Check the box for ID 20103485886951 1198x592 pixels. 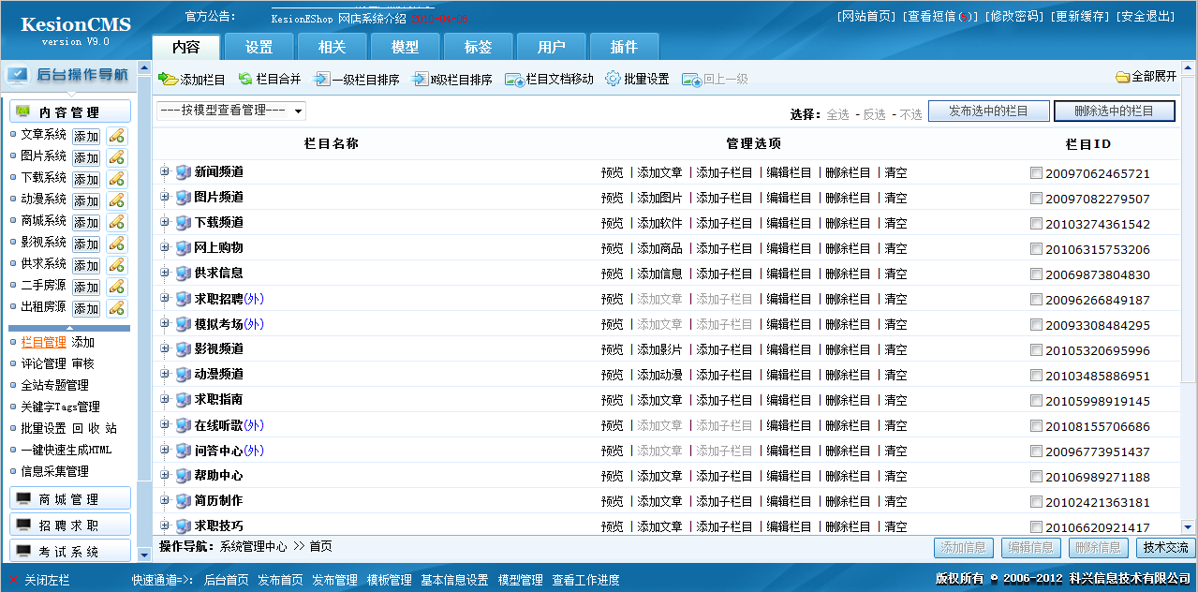pyautogui.click(x=1036, y=376)
